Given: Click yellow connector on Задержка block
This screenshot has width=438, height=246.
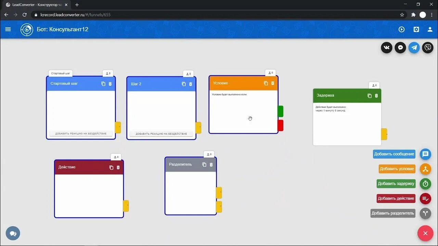Looking at the screenshot, I should 384,134.
